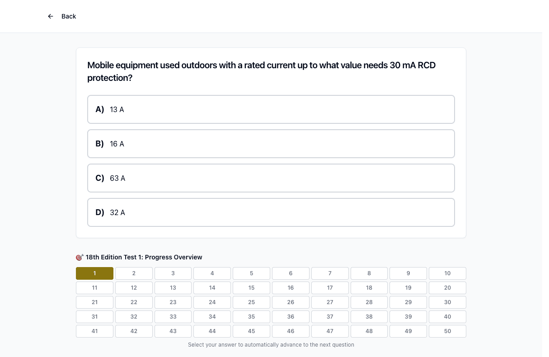Skip to question 45
Screen dimensions: 549x357
[252, 331]
